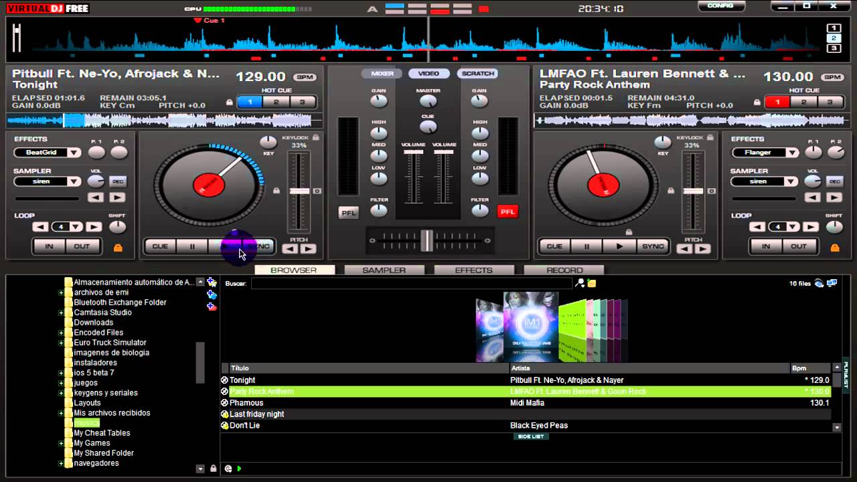
Task: Trigger hot cue 2 on left deck
Action: [276, 102]
